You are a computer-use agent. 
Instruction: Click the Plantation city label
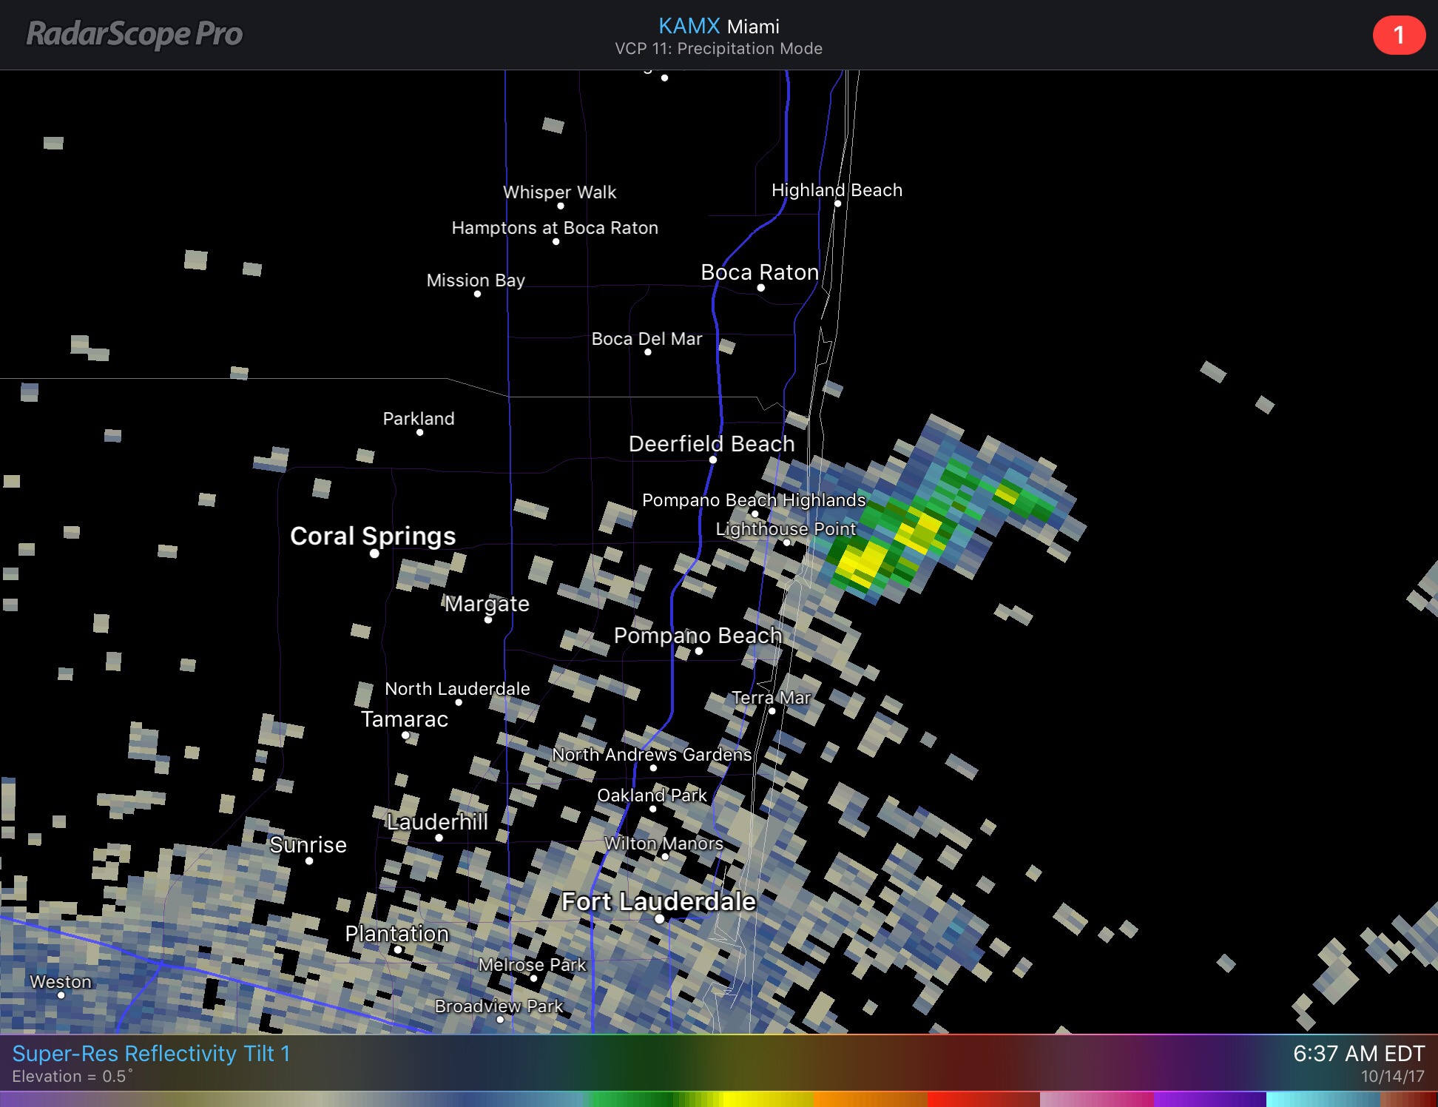point(397,934)
